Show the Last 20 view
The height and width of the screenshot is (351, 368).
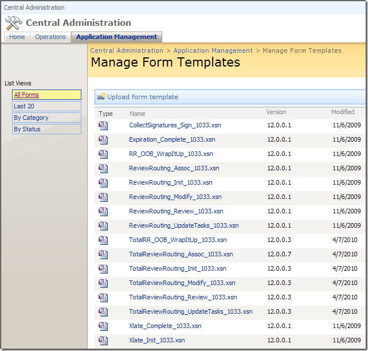pos(24,106)
